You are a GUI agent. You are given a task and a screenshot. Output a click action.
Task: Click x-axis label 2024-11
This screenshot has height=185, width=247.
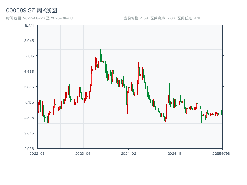(x=174, y=154)
